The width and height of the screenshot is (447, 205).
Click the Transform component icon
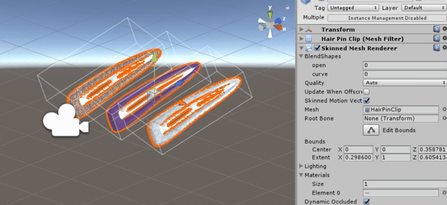click(309, 30)
